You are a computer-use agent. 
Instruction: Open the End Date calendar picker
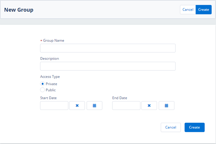click(166, 106)
